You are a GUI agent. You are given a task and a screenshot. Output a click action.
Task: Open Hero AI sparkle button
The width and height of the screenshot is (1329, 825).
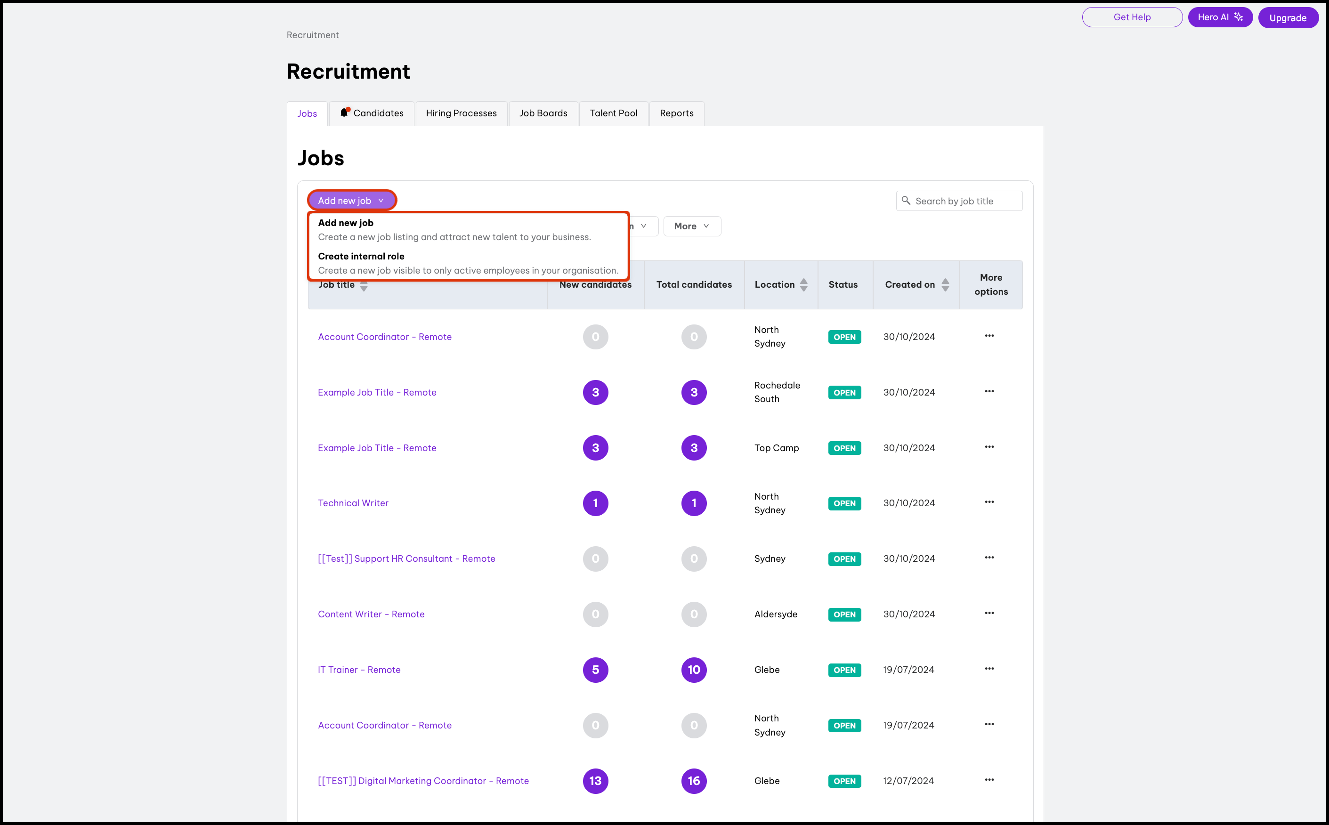(1220, 17)
